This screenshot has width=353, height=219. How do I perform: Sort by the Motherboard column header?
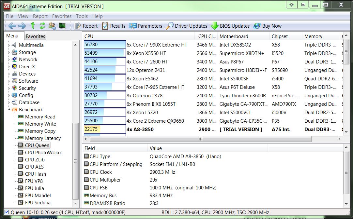pyautogui.click(x=243, y=36)
